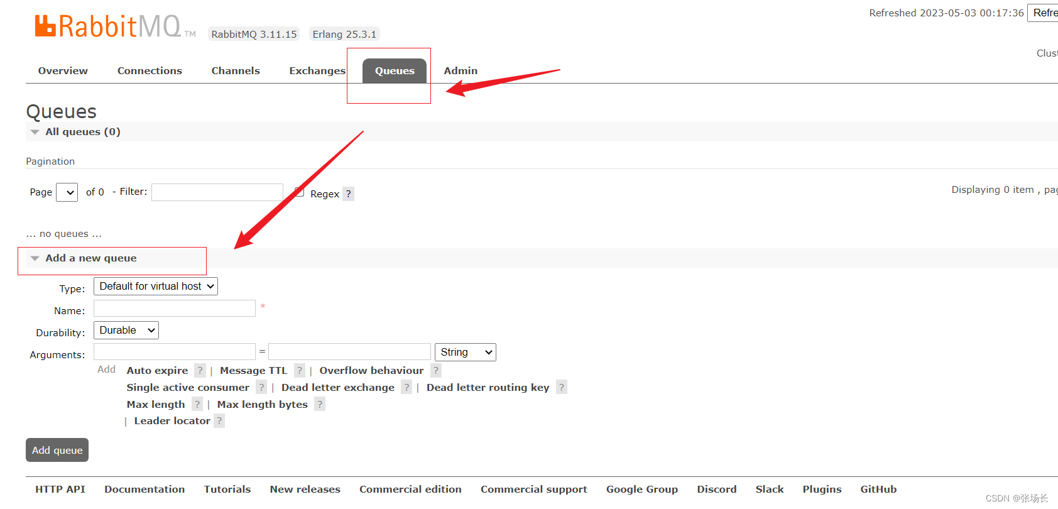Screen dimensions: 1058x509
Task: Open help icon for Dead letter exchange
Action: pyautogui.click(x=406, y=387)
